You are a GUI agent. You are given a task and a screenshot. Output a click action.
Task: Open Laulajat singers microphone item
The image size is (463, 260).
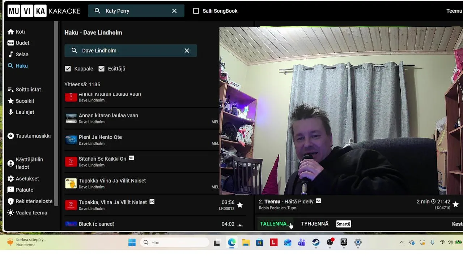click(21, 112)
